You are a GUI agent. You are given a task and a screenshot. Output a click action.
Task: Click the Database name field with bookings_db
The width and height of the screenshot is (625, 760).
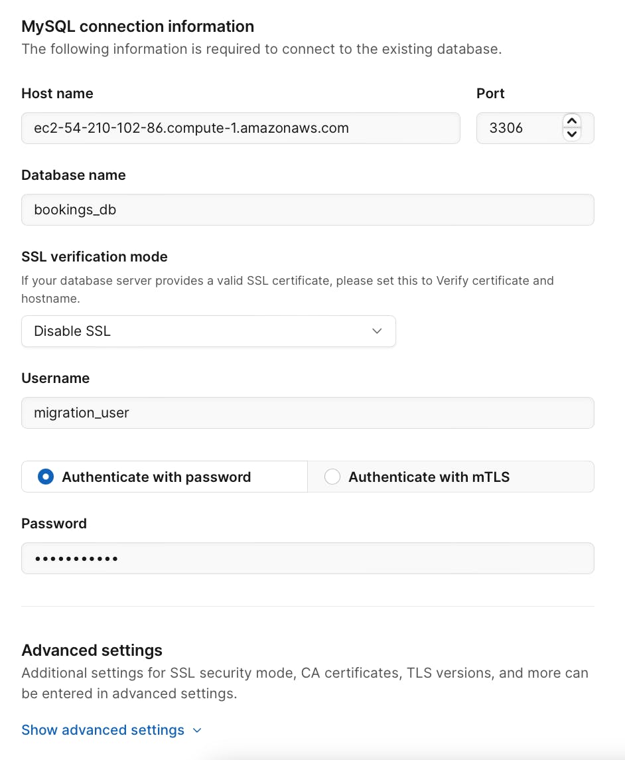pos(307,210)
